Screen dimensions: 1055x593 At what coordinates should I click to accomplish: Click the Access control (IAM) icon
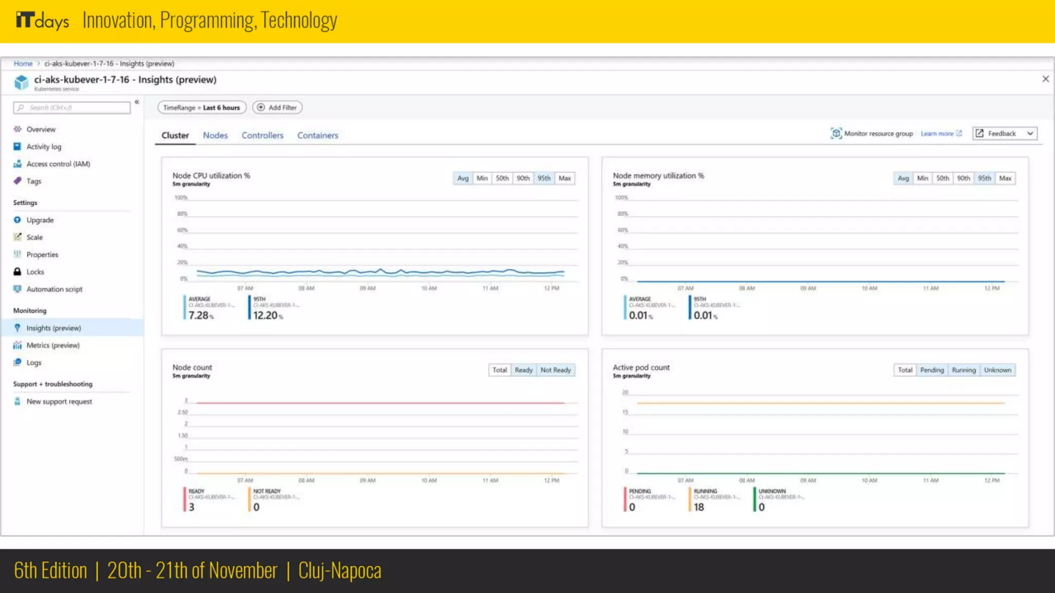click(x=18, y=164)
